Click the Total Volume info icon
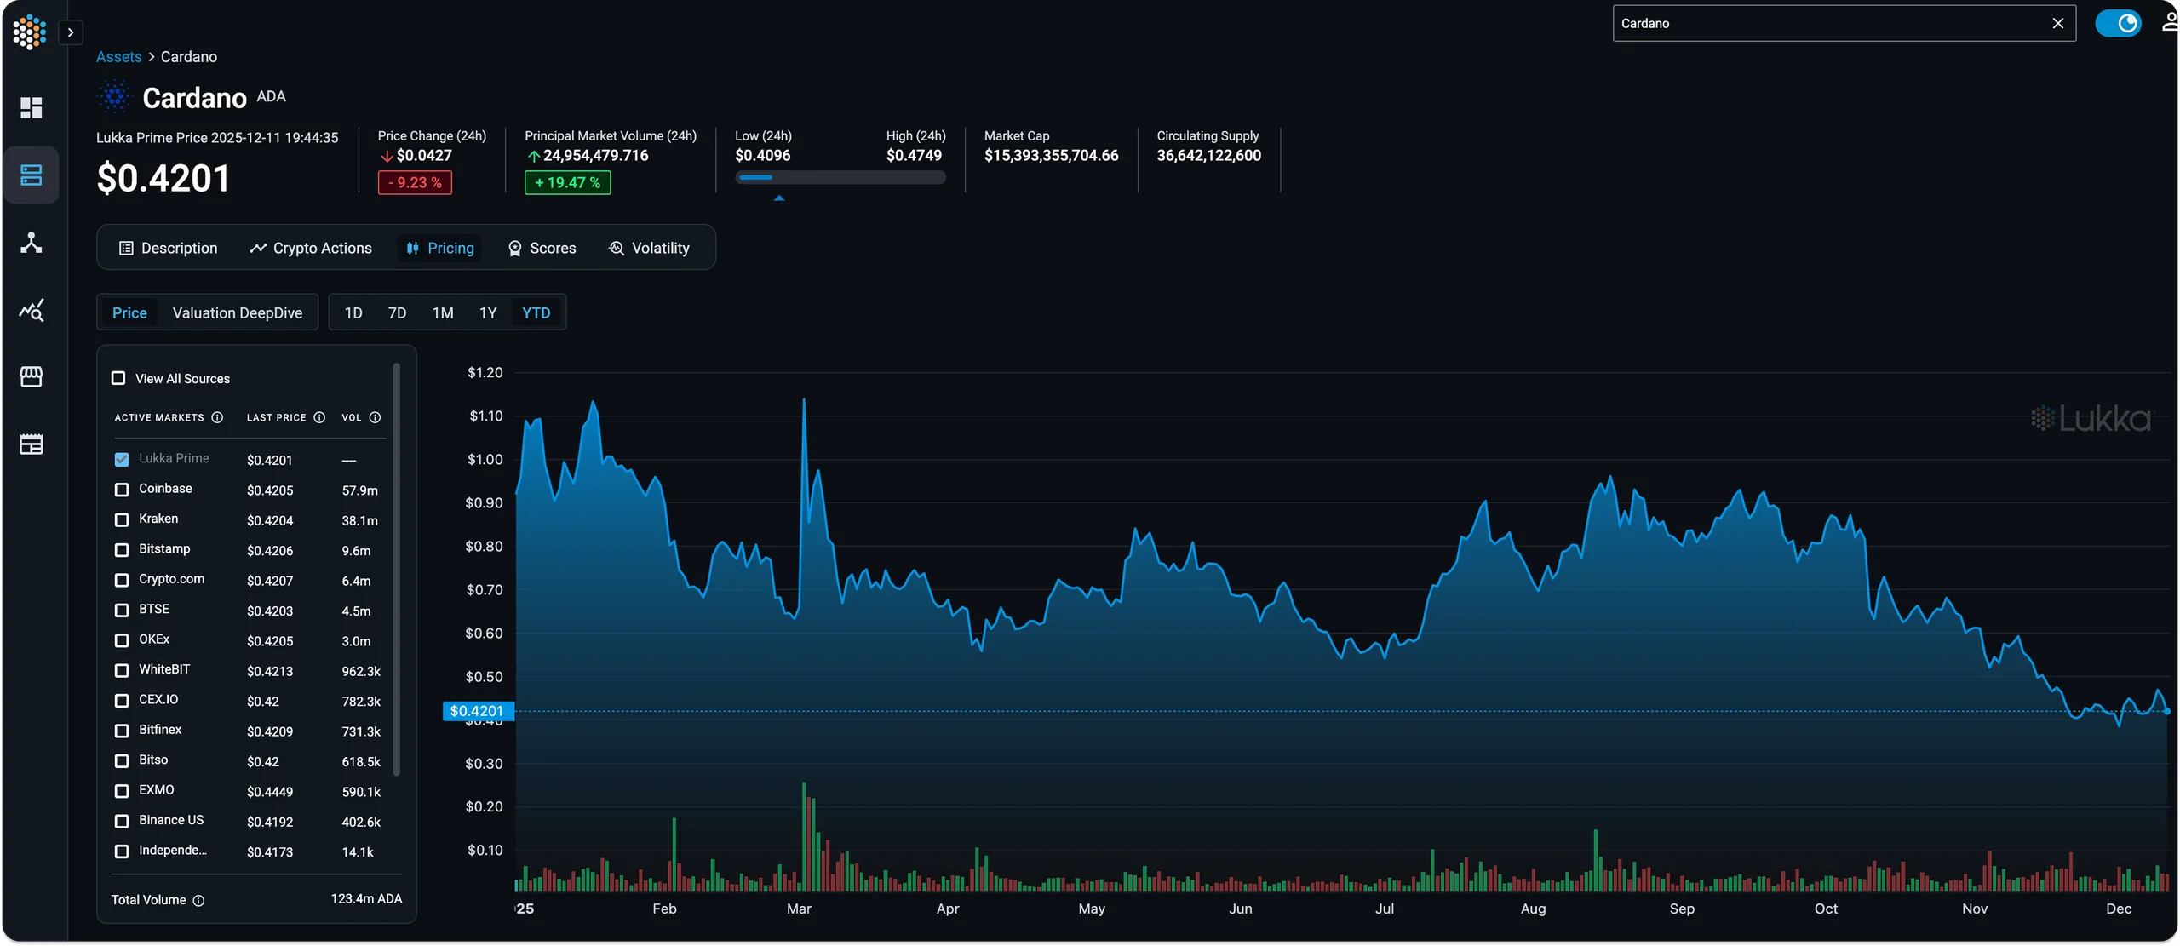Image resolution: width=2180 pixels, height=946 pixels. [198, 901]
